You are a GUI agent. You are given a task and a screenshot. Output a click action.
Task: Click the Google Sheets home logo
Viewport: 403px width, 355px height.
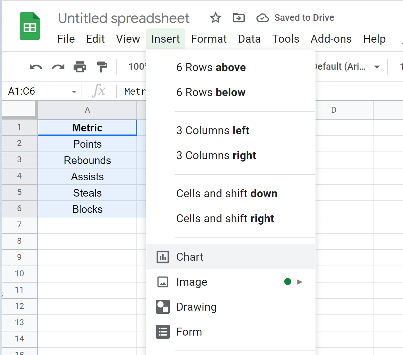[x=30, y=26]
